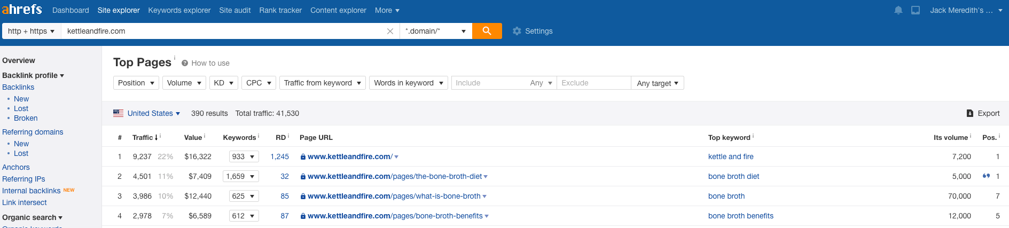Expand the 612 keywords dropdown
Screen dimensions: 1009x228
point(244,216)
